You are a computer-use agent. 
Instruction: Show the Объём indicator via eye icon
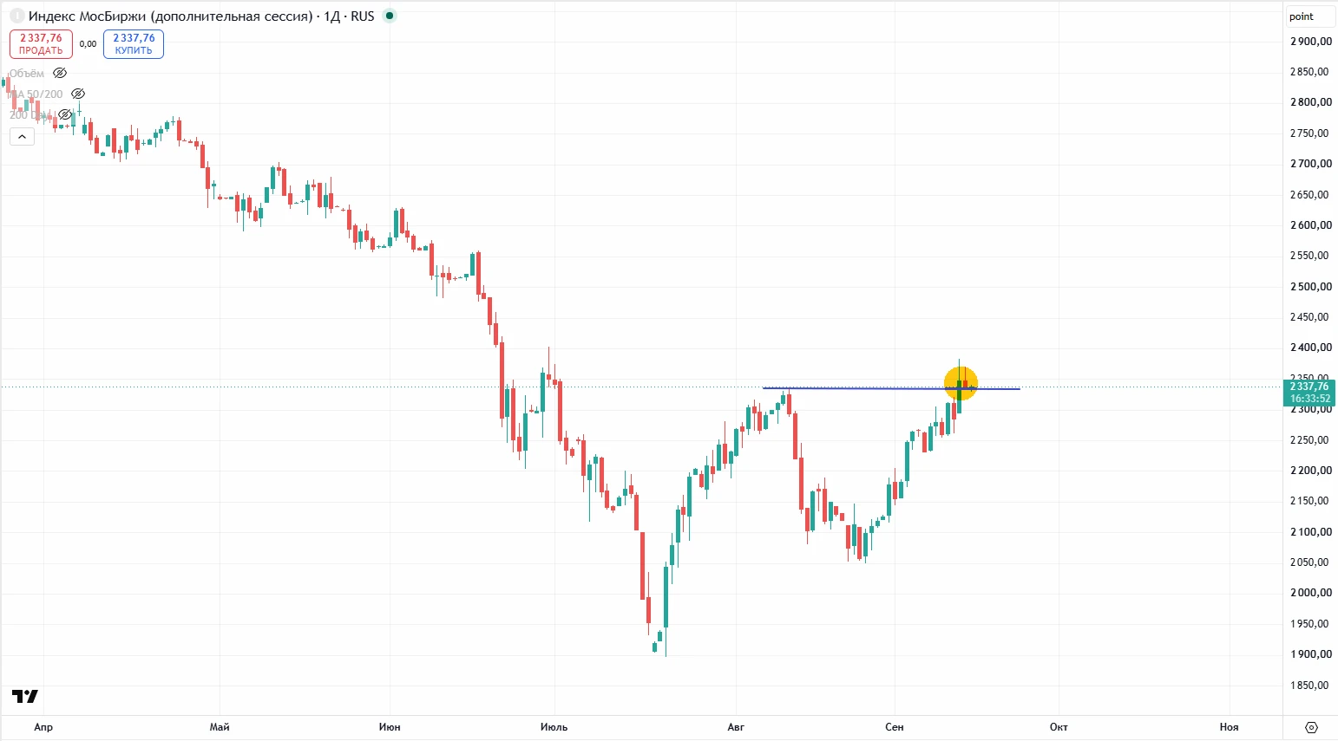click(60, 73)
